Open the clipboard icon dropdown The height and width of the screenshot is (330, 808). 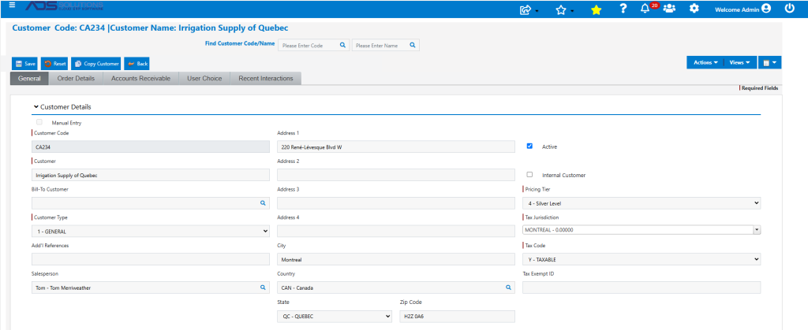[x=770, y=62]
